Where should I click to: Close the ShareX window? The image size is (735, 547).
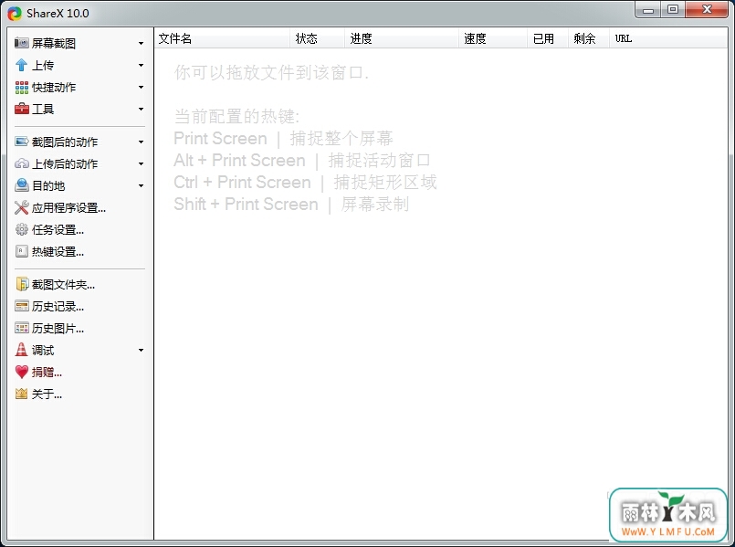click(707, 10)
